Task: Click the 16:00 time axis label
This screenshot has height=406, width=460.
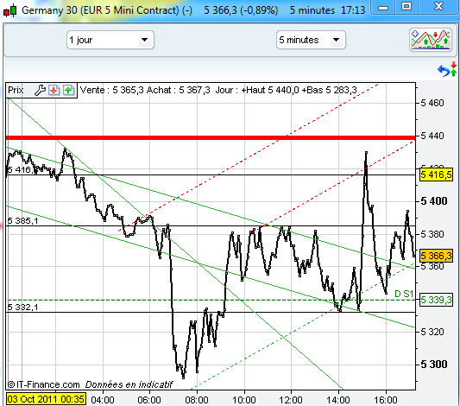Action: (386, 400)
